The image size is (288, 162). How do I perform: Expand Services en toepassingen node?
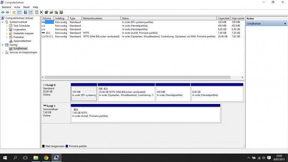coord(2,53)
